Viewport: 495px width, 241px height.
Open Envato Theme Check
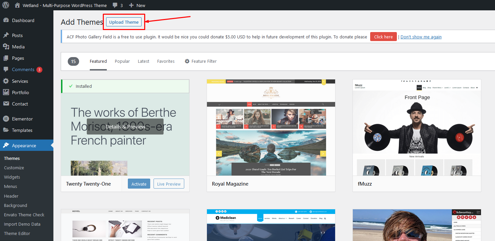24,215
